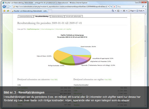149x109 pixels.
Task: Click the Fasta kostnader heading in expense details
Action: pyautogui.click(x=81, y=85)
